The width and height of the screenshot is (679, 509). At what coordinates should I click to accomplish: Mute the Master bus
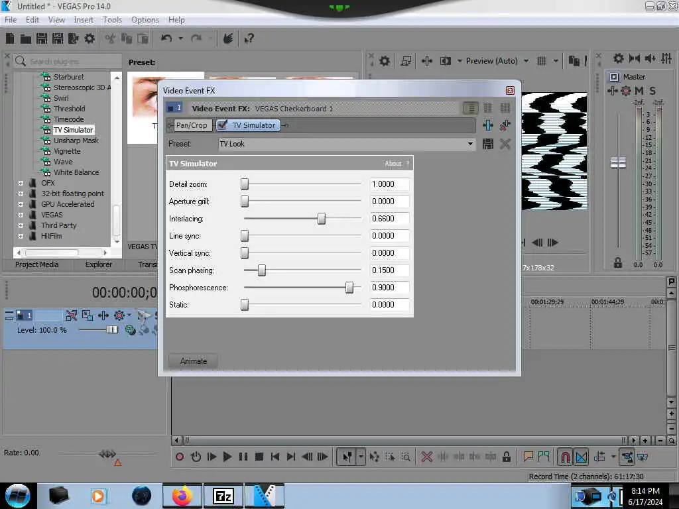tap(639, 90)
